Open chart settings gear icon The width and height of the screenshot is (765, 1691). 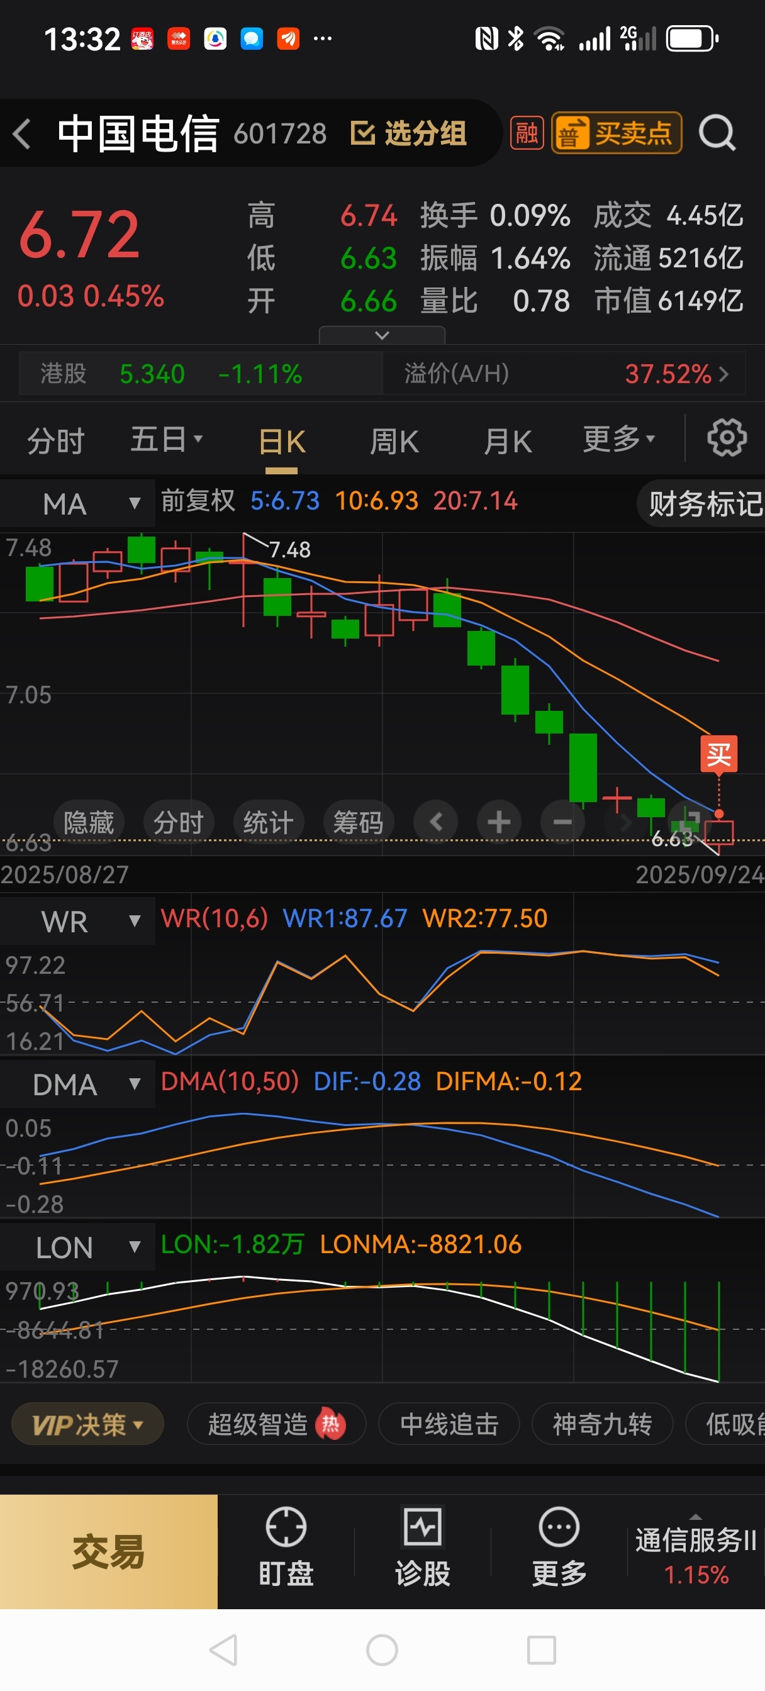point(727,438)
